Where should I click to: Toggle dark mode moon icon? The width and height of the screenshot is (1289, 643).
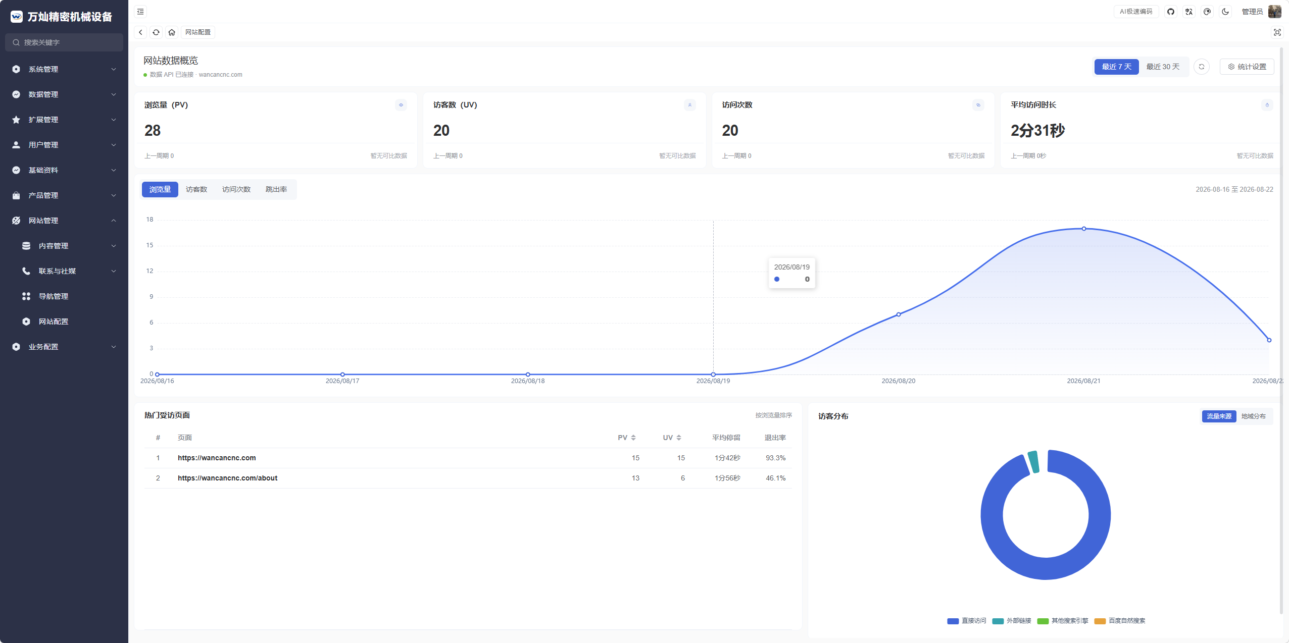[1225, 12]
